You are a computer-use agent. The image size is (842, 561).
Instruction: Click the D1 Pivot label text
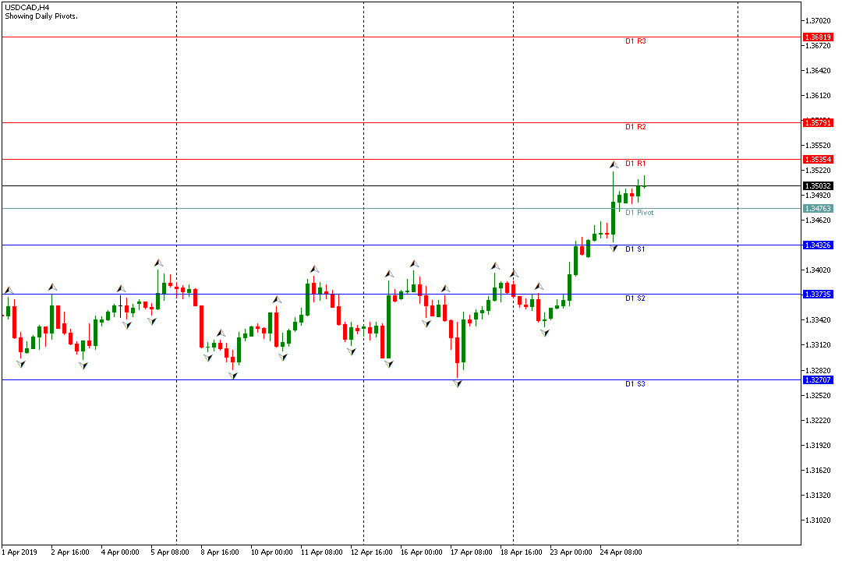[x=639, y=213]
